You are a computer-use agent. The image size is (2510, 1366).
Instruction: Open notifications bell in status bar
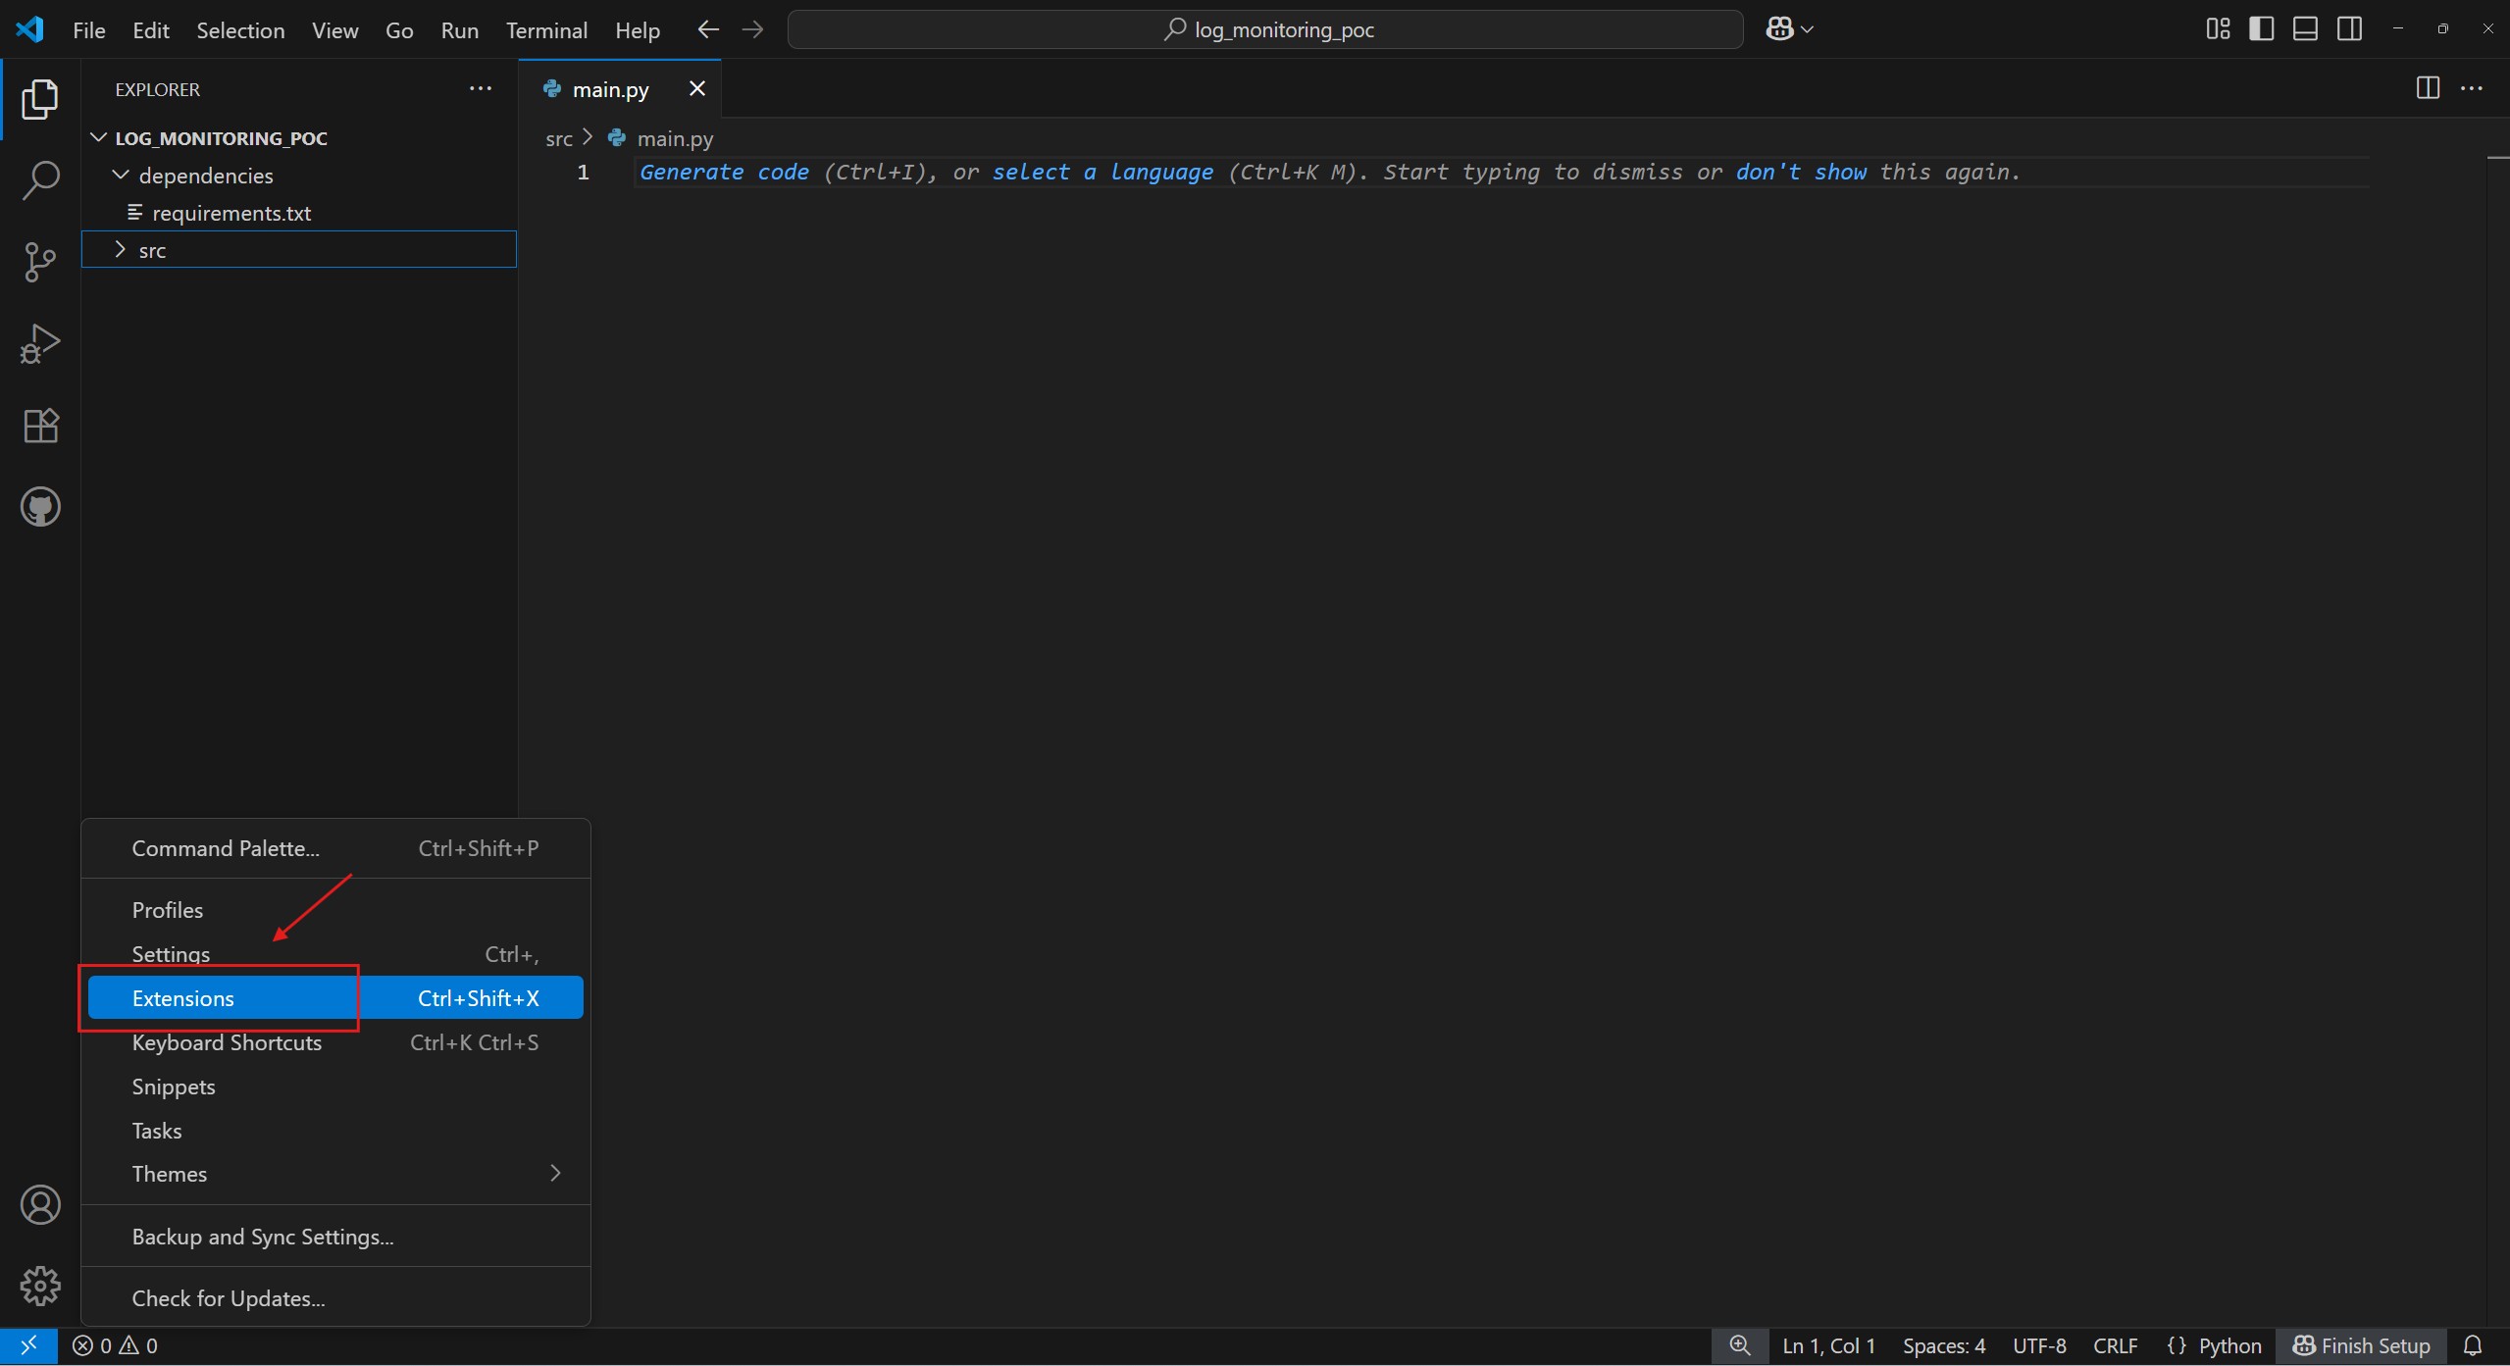(x=2473, y=1345)
